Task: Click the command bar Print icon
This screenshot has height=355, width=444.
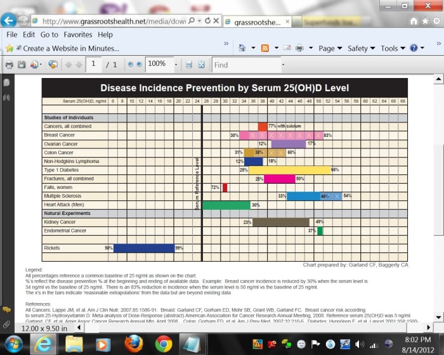Action: coord(299,48)
